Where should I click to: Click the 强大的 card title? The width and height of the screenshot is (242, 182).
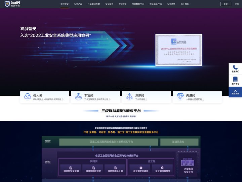(38, 95)
